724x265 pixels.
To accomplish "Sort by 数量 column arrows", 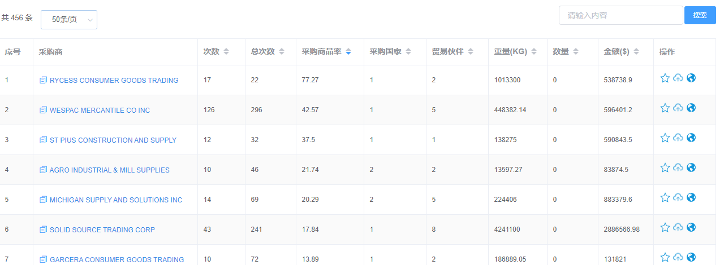I will click(576, 52).
